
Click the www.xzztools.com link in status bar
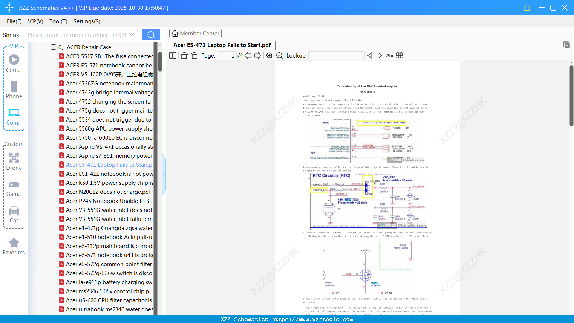click(312, 320)
